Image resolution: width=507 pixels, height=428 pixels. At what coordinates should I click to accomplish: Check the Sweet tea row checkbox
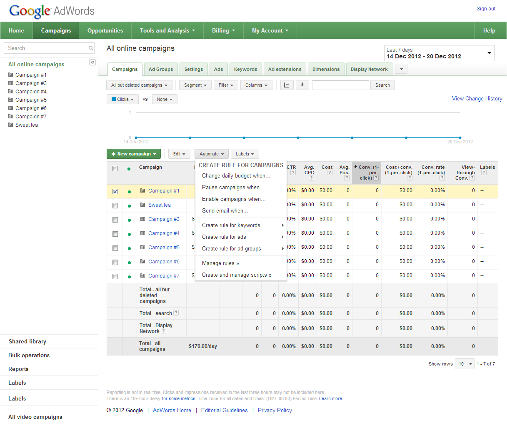pos(115,206)
